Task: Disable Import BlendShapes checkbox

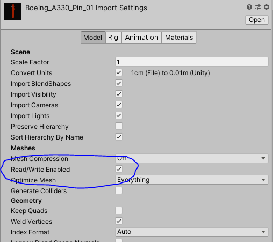Action: pos(119,83)
